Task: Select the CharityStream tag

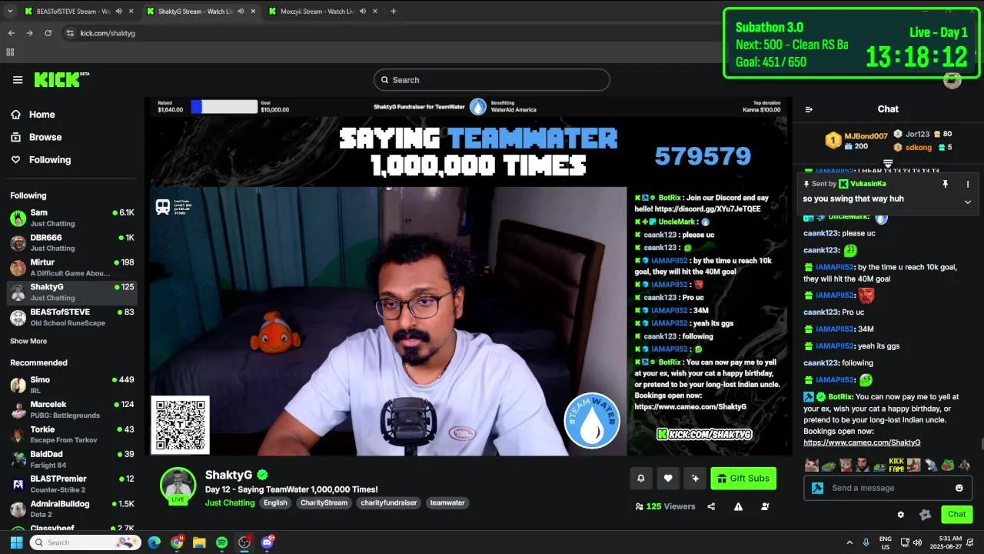Action: click(324, 502)
